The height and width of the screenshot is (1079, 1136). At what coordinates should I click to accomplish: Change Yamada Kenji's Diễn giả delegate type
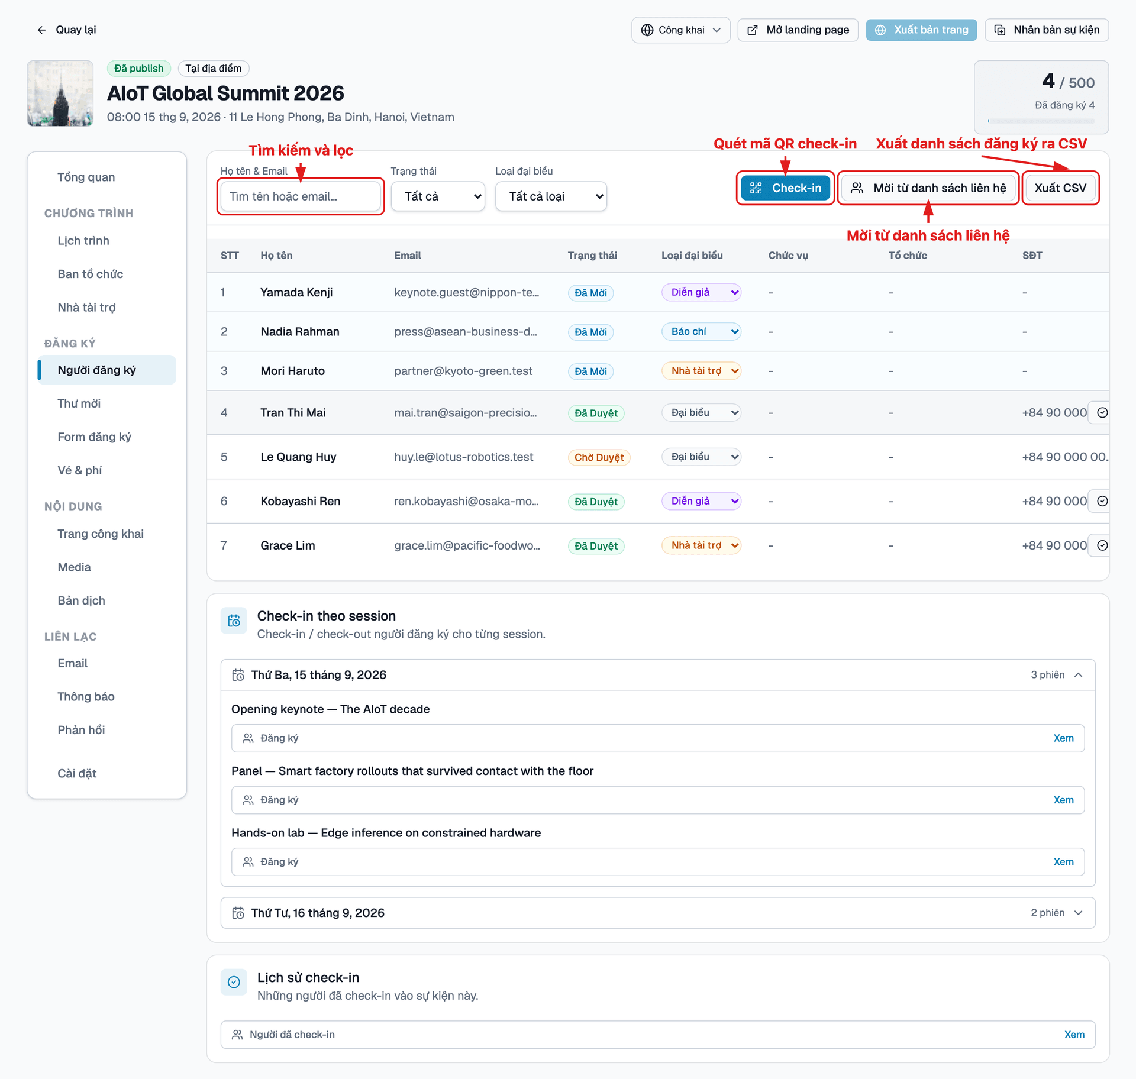click(701, 292)
